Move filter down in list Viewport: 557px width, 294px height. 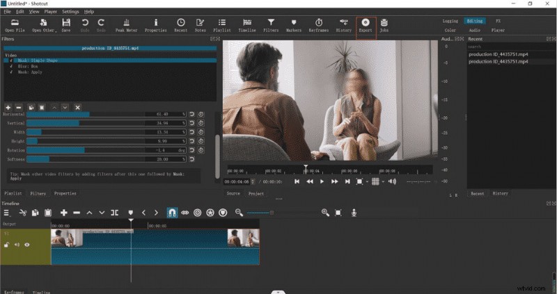coord(65,107)
